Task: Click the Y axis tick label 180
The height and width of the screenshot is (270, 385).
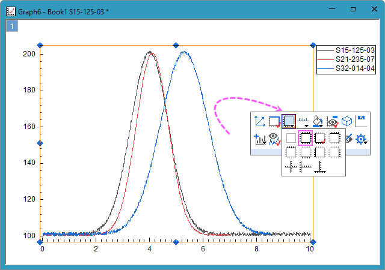Action: [x=29, y=90]
